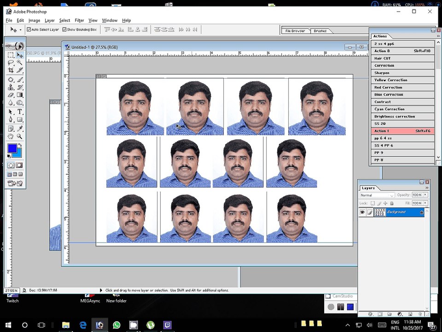Select the Rectangle shape tool

pyautogui.click(x=19, y=119)
